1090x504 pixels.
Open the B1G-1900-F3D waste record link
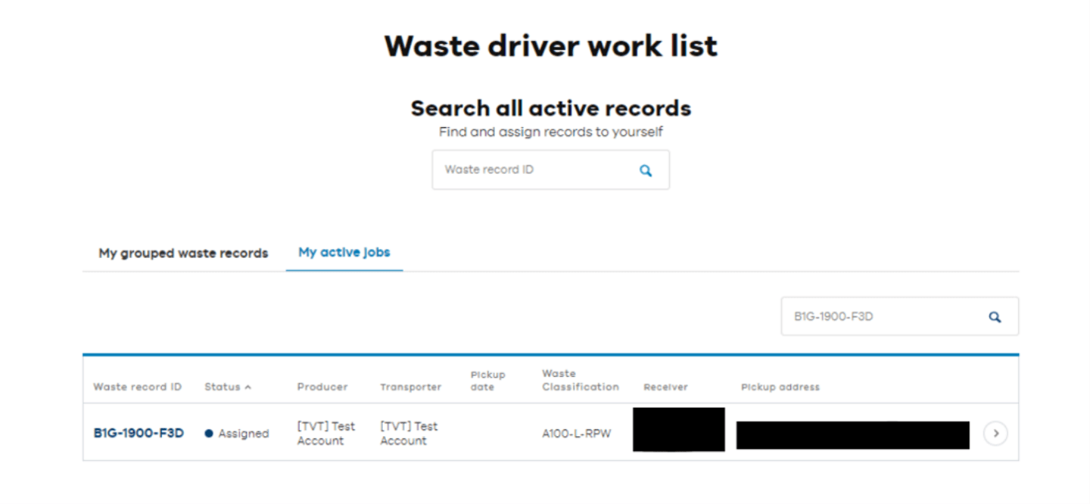[x=138, y=432]
